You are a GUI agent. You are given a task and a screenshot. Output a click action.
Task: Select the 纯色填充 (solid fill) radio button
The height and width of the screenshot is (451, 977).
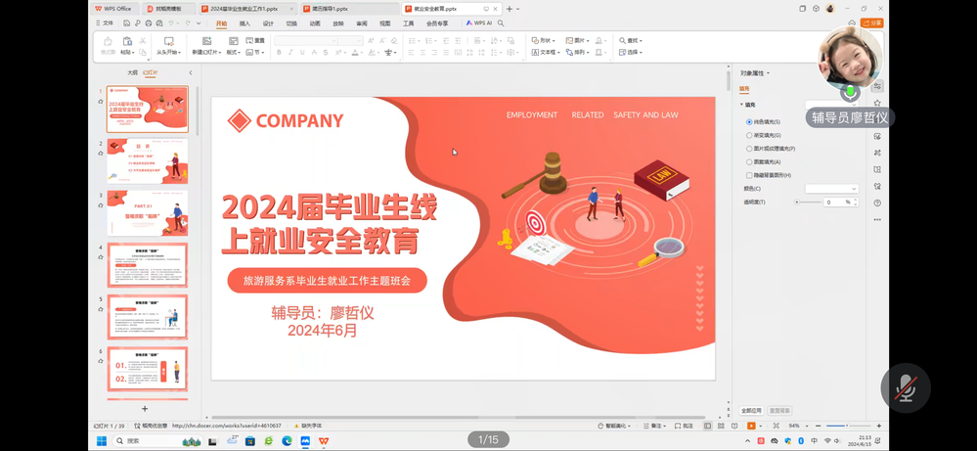[x=749, y=122]
